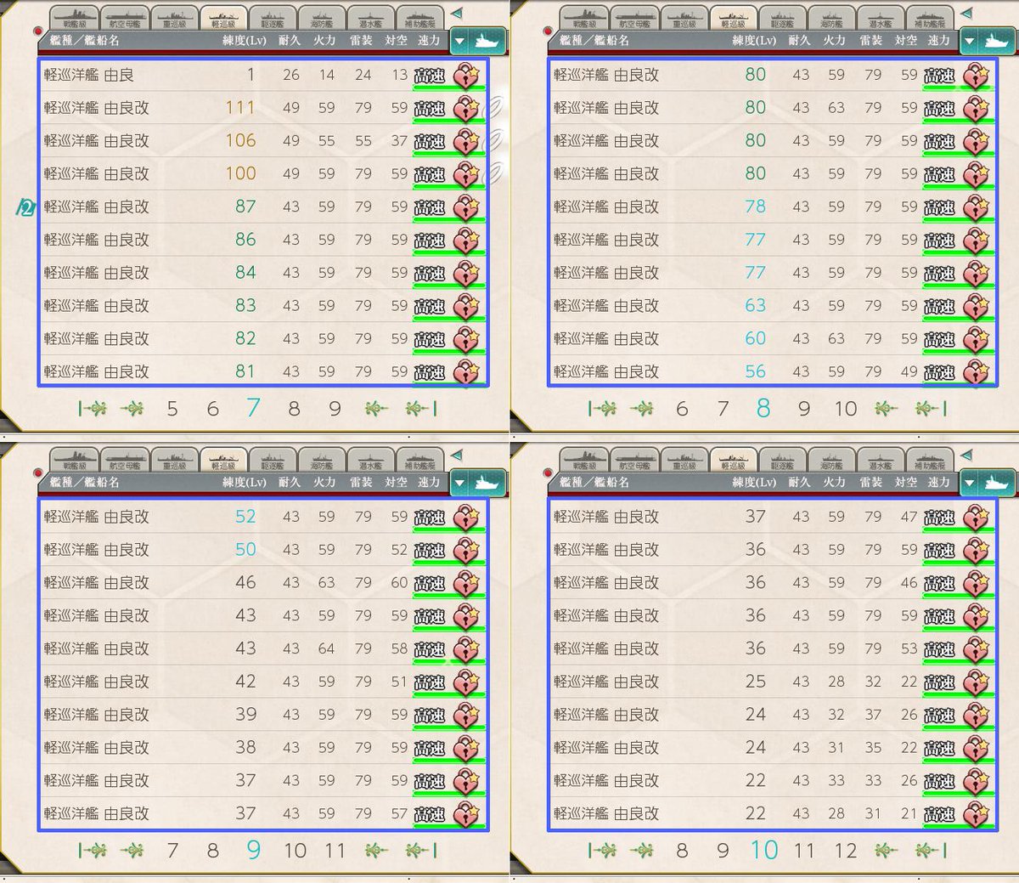
Task: Click fleet 2 flag beside Lv 87 row
Action: click(25, 207)
